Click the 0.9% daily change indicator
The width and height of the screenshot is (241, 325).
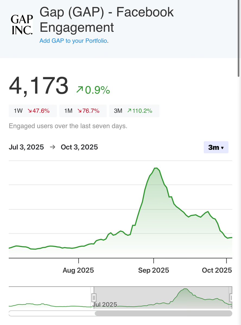pos(93,90)
